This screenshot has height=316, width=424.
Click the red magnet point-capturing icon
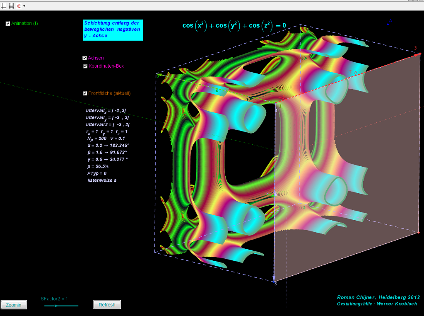19,6
